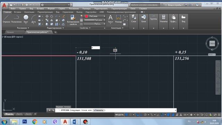Screen dimensions: 222x125
Task: Switch to the Параметризация ribbon tab
Action: (45, 12)
